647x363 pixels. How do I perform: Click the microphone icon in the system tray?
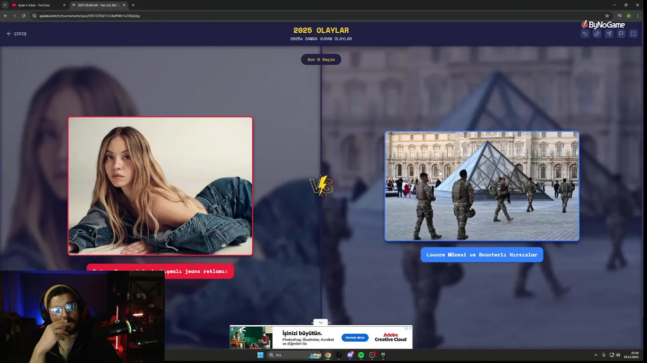point(604,355)
